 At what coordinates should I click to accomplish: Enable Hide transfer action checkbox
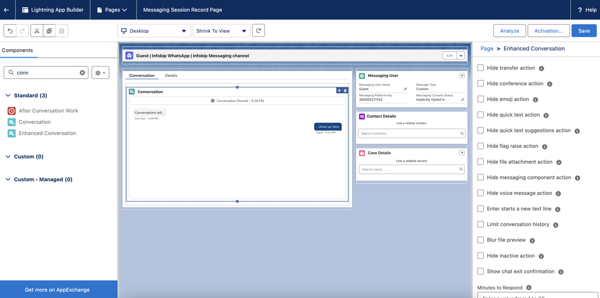pyautogui.click(x=480, y=68)
